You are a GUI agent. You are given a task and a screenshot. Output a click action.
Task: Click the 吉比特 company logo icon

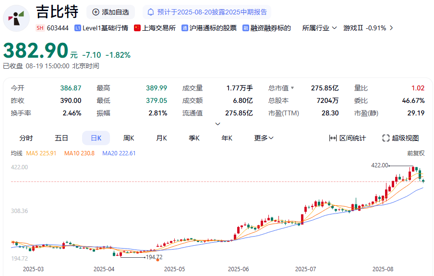click(x=17, y=18)
